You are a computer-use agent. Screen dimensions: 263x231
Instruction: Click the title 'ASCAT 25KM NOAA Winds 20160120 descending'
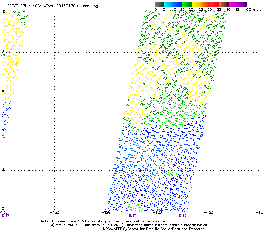pos(52,6)
